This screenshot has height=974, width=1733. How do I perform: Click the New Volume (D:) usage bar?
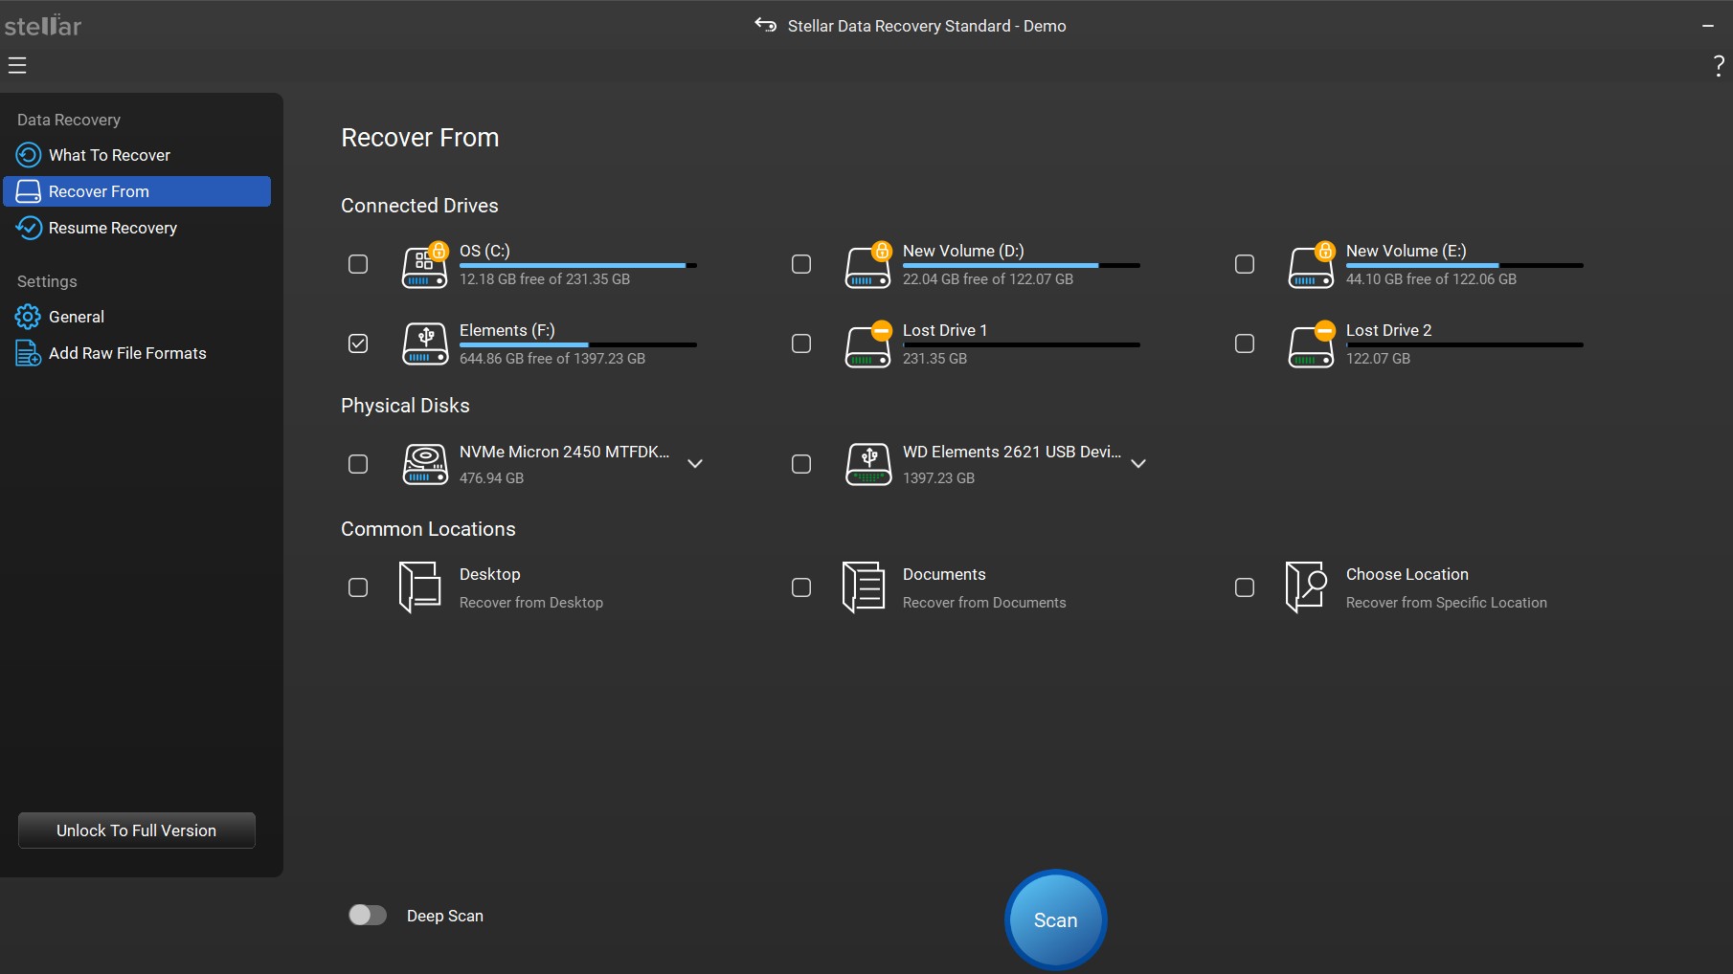coord(1020,265)
